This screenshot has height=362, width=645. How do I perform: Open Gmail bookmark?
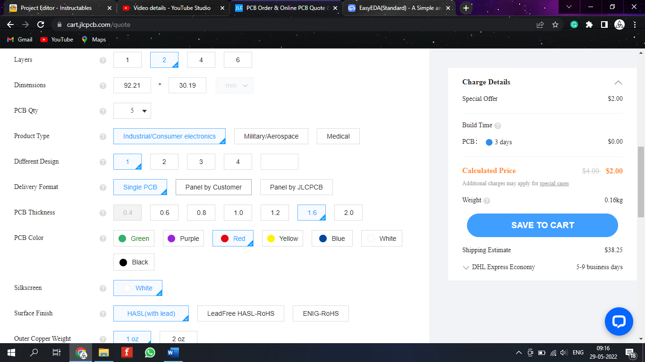point(20,40)
